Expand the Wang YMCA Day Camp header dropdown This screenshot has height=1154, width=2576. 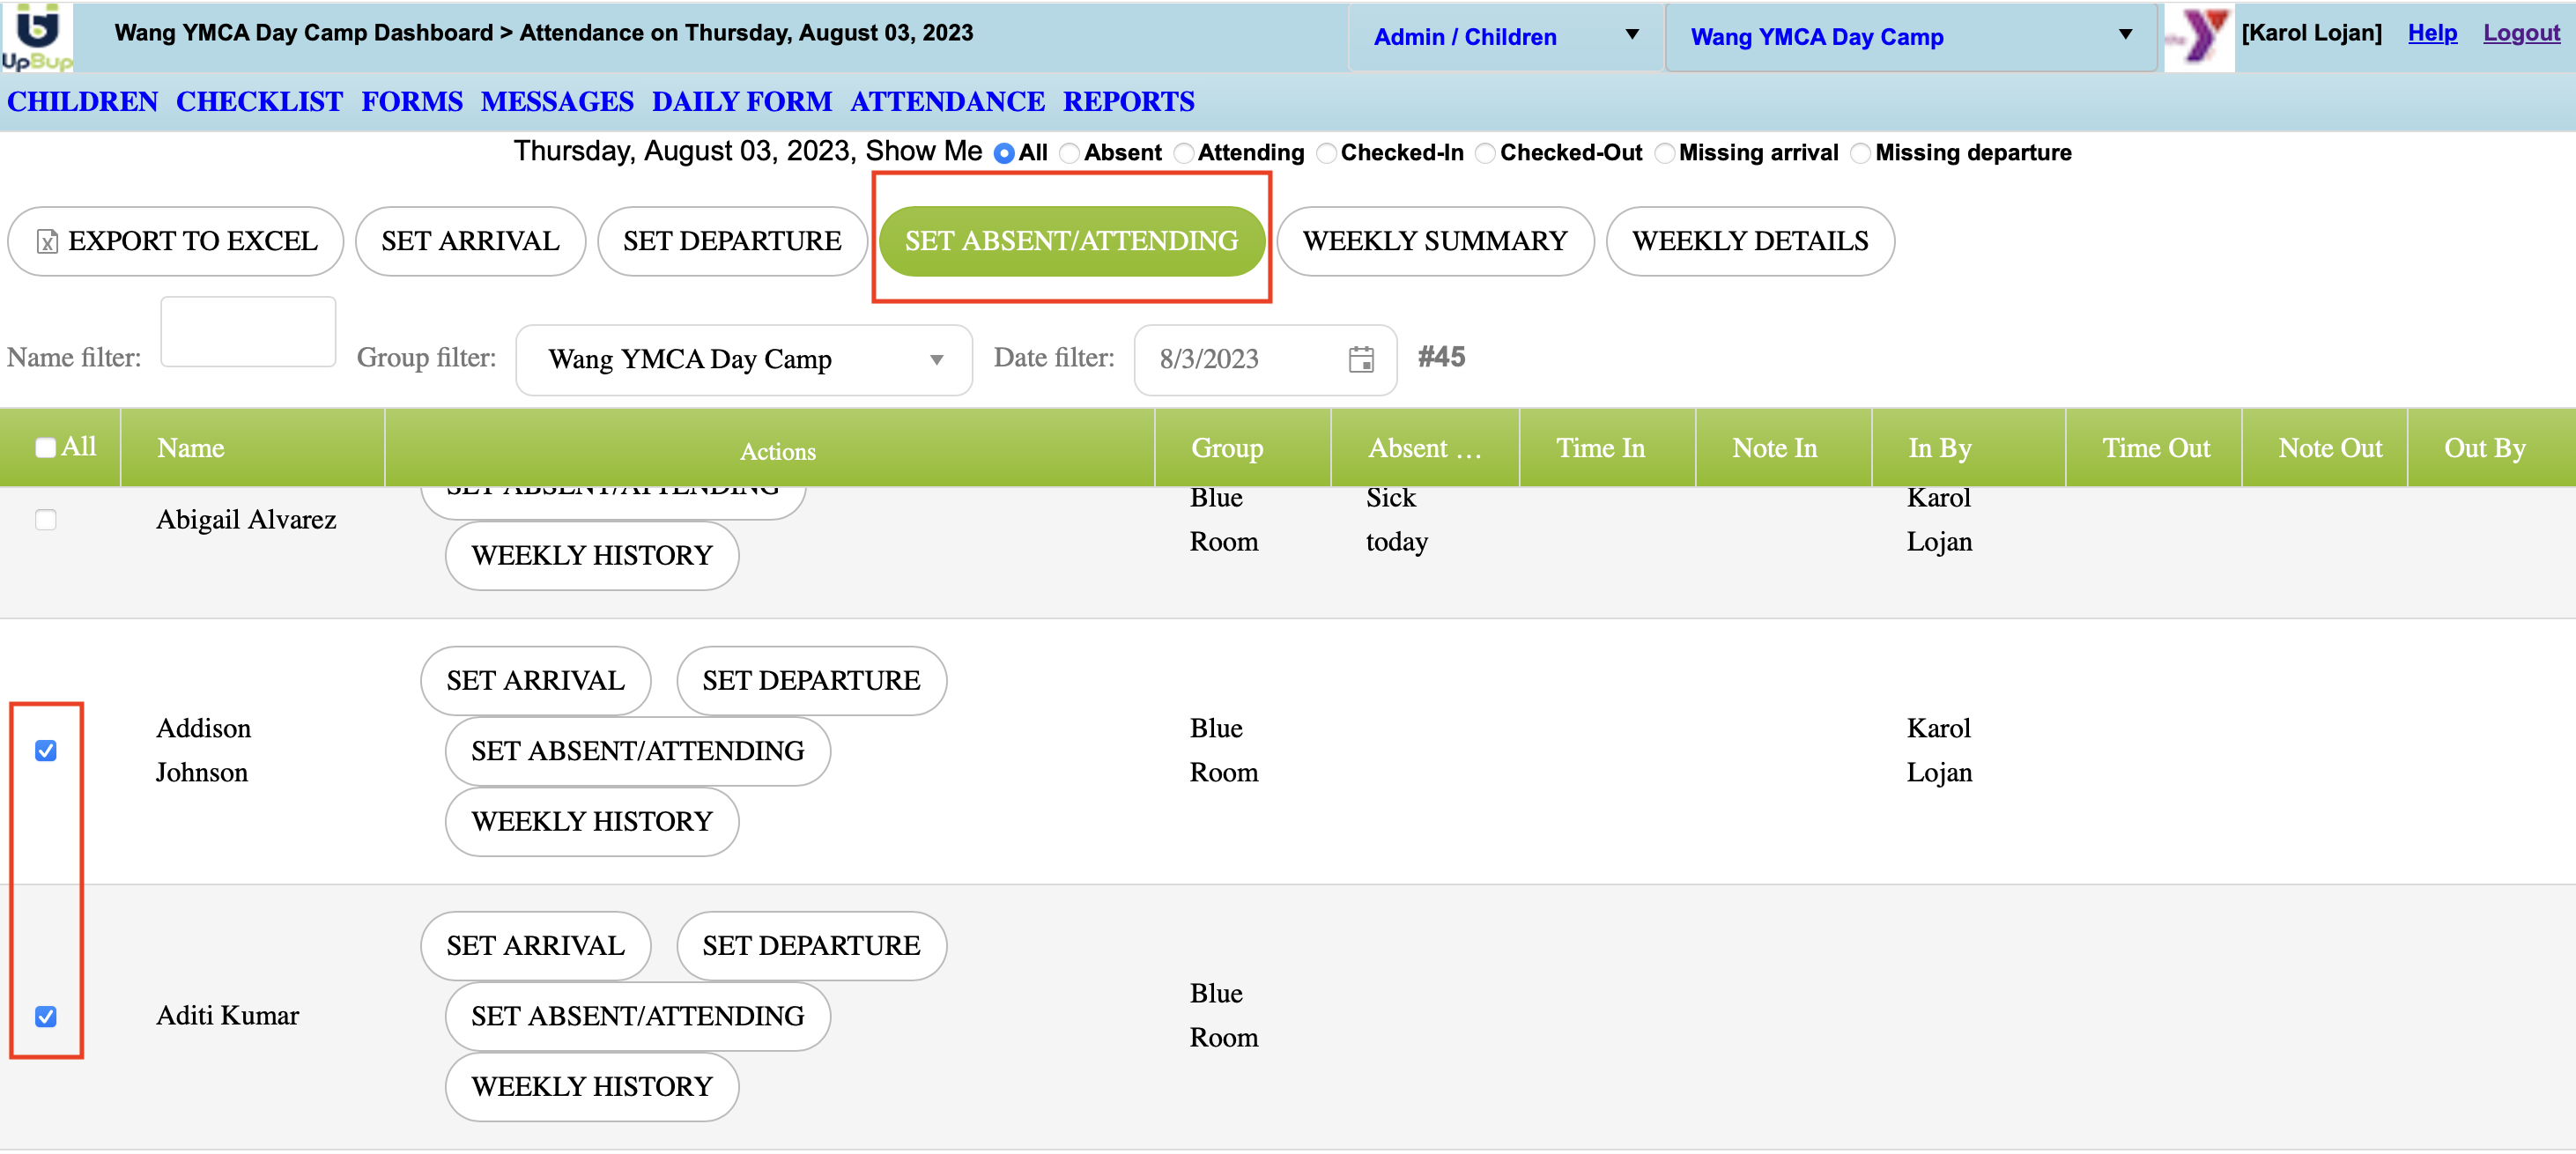click(x=1910, y=37)
